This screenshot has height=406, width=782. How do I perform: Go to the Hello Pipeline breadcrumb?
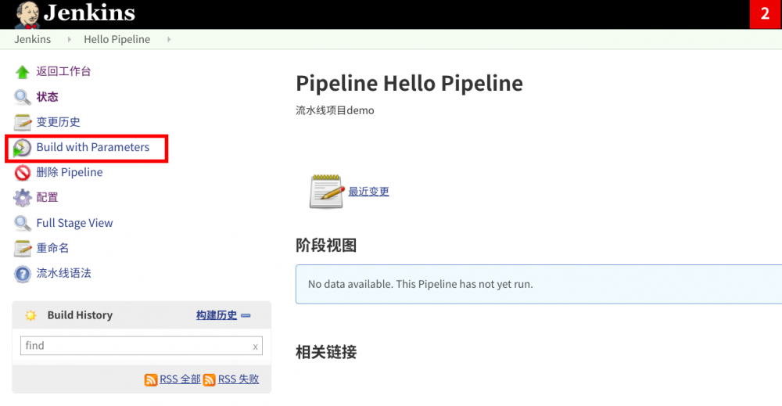tap(117, 39)
